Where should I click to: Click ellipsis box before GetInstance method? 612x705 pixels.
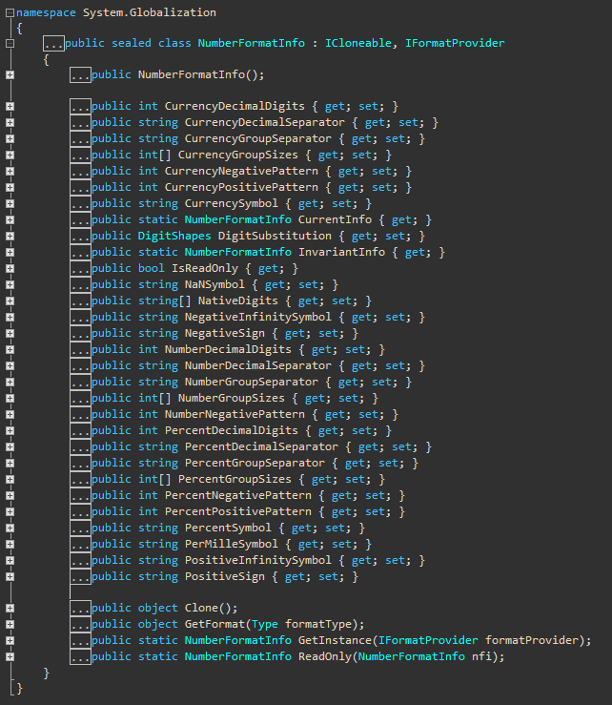[x=80, y=640]
